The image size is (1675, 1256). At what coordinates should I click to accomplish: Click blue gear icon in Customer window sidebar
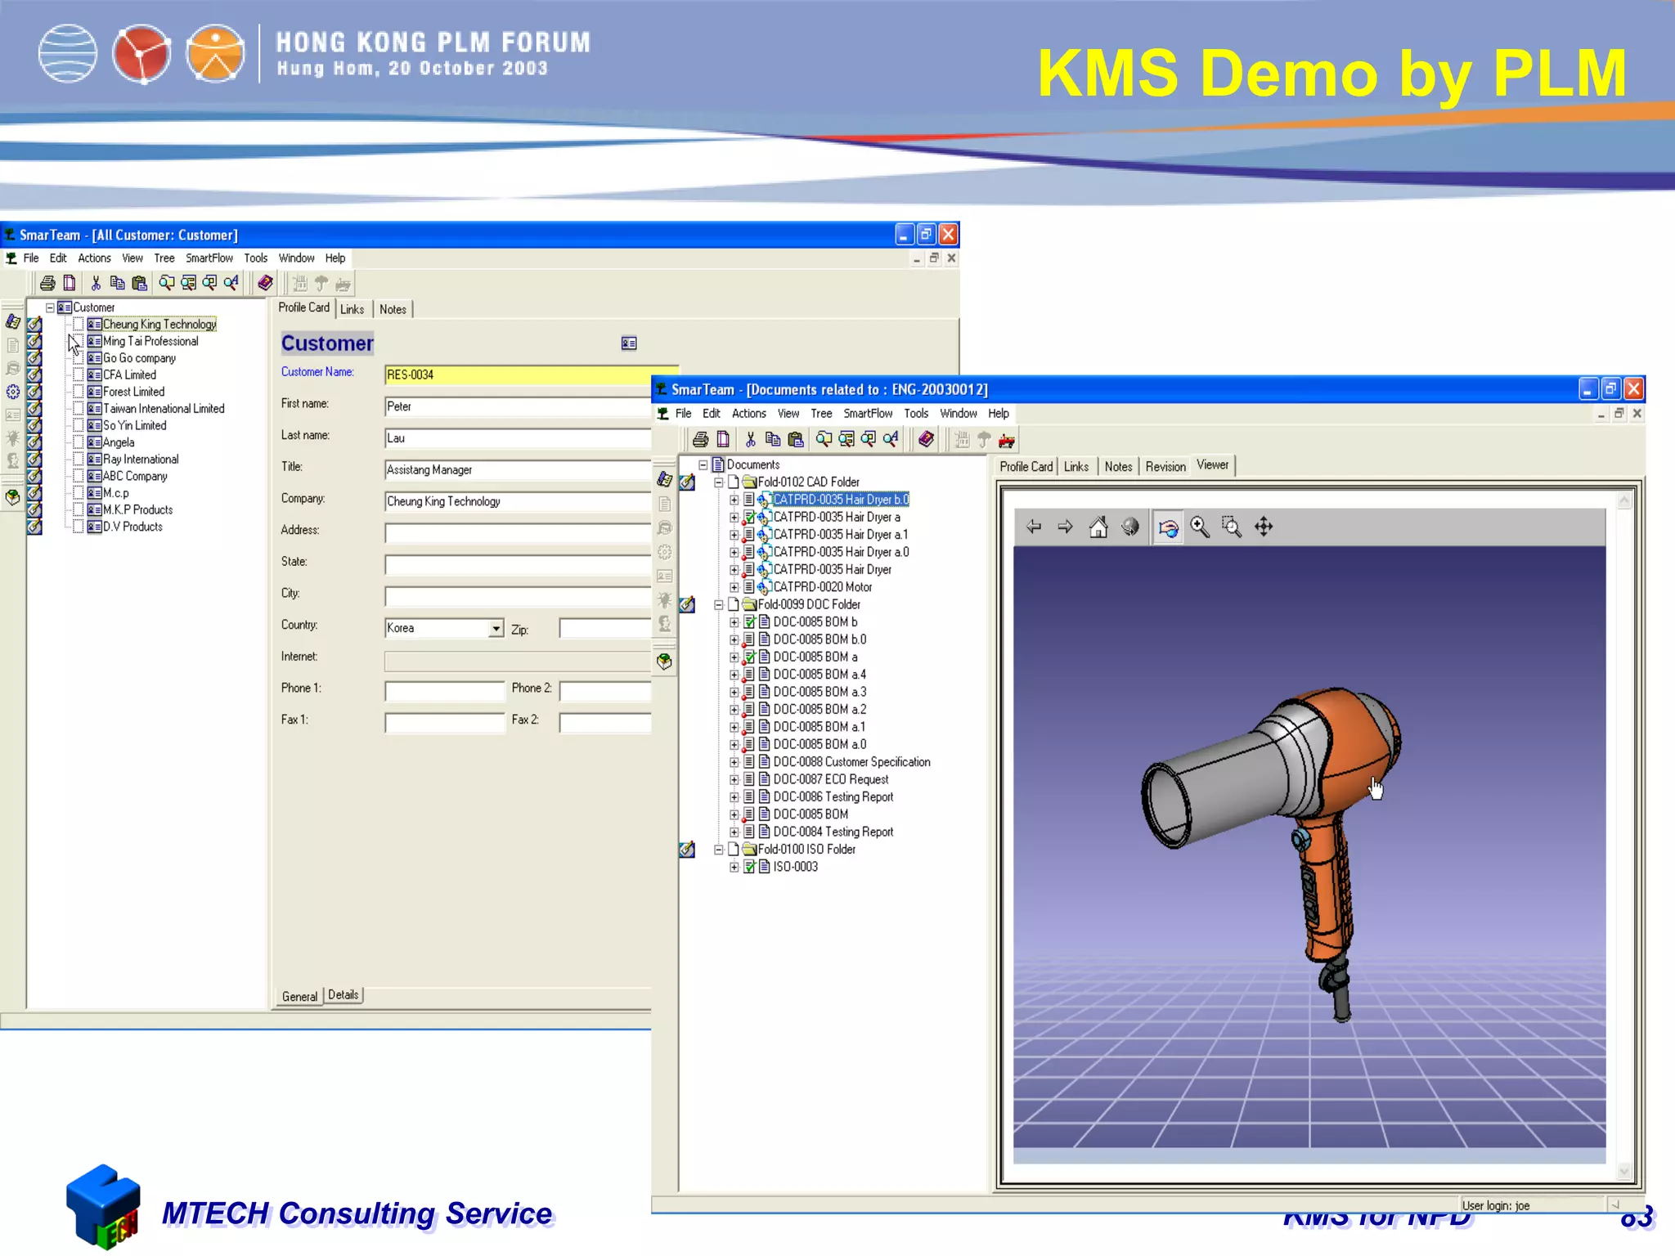coord(13,392)
